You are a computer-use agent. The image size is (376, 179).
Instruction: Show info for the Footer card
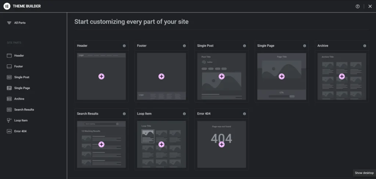coord(184,46)
